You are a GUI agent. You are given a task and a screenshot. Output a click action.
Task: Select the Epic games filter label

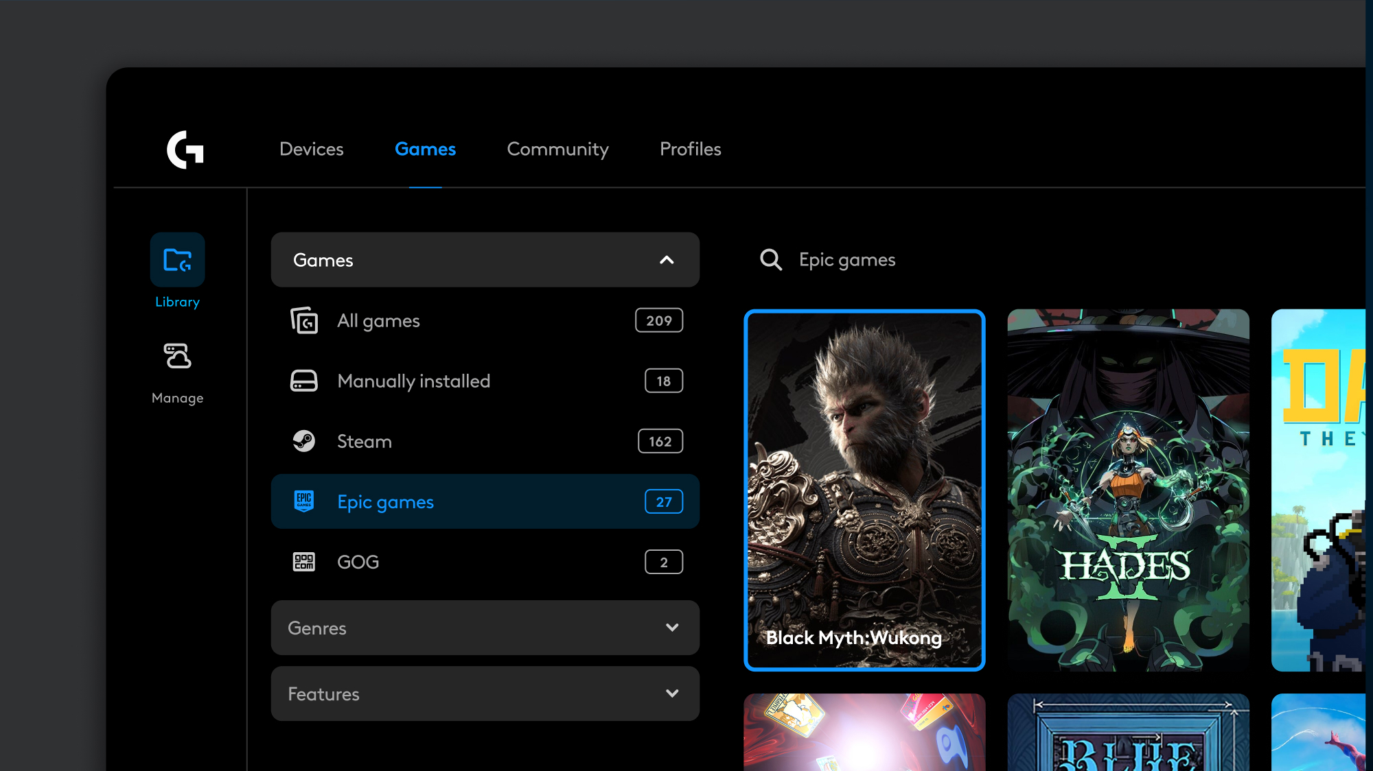pos(386,501)
